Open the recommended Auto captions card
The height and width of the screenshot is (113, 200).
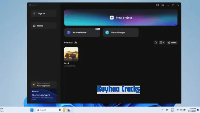point(43,85)
